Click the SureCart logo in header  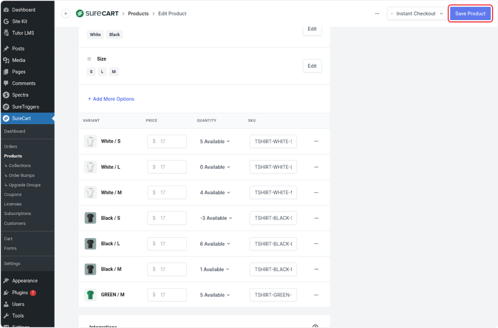(x=98, y=14)
